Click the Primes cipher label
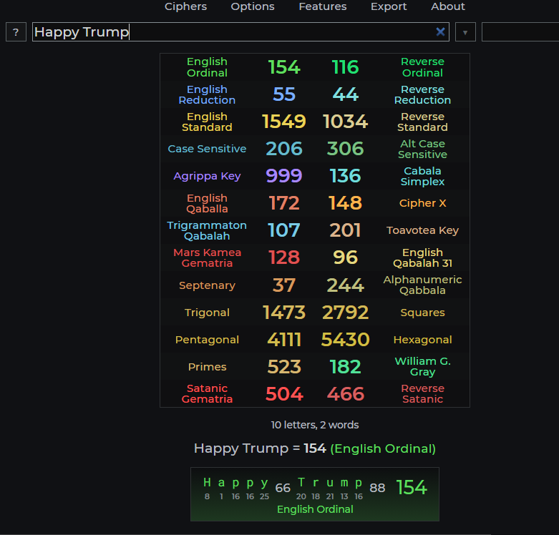 [x=207, y=366]
